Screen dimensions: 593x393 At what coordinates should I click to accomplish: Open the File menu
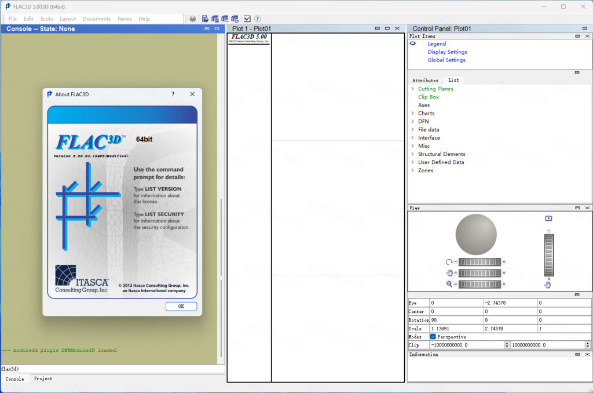click(x=13, y=19)
